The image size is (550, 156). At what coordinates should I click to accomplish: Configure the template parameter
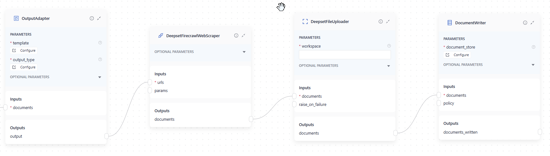(x=24, y=50)
